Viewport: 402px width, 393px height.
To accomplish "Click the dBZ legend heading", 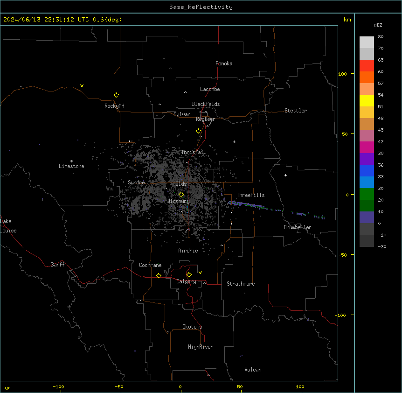I will coord(378,25).
